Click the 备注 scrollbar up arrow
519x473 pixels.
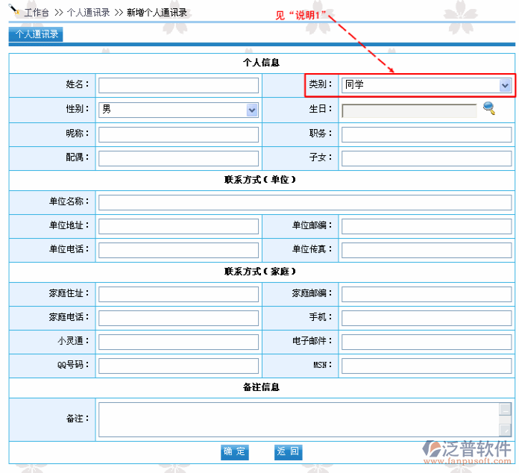505,410
